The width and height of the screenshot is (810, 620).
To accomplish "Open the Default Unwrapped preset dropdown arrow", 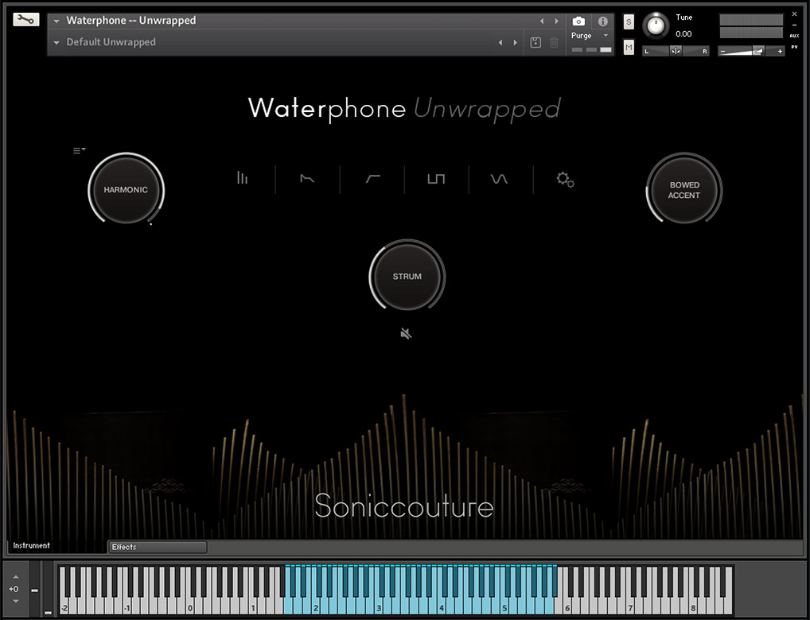I will point(56,42).
